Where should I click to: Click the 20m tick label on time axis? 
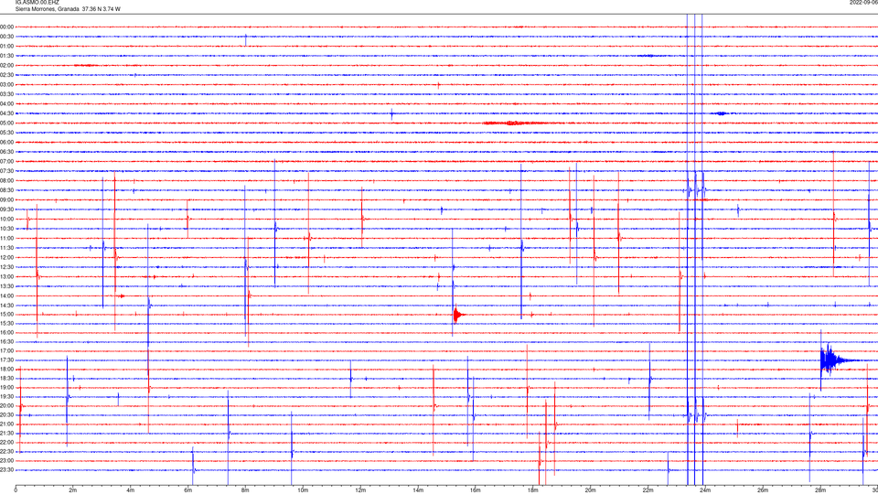(x=590, y=490)
